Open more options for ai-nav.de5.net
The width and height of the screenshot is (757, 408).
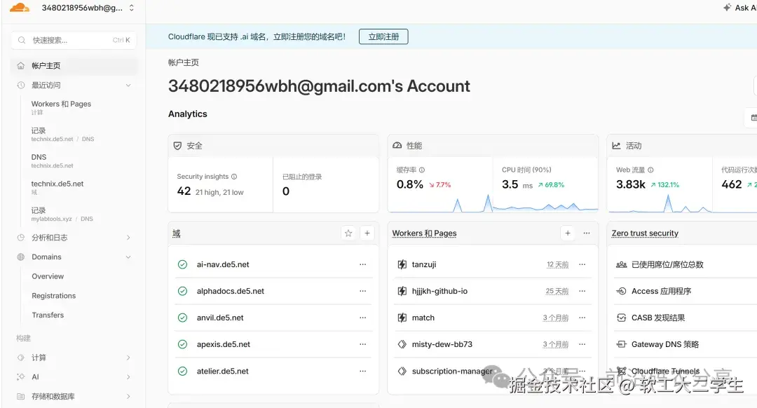pos(363,264)
